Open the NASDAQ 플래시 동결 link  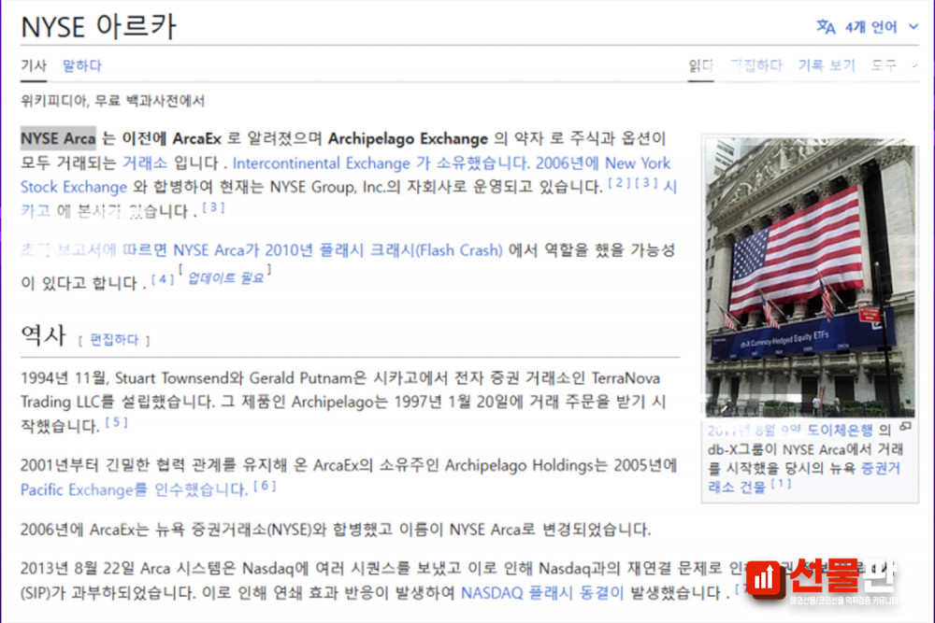click(542, 592)
